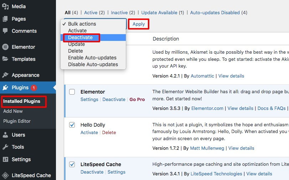
Task: Click the Pages sidebar icon
Action: [5, 19]
